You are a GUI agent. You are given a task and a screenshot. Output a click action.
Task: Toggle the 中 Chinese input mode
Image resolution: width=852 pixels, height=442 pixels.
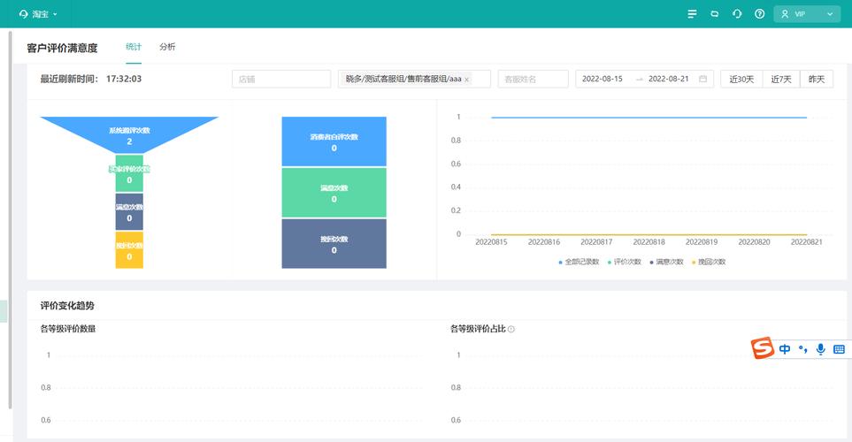[785, 349]
